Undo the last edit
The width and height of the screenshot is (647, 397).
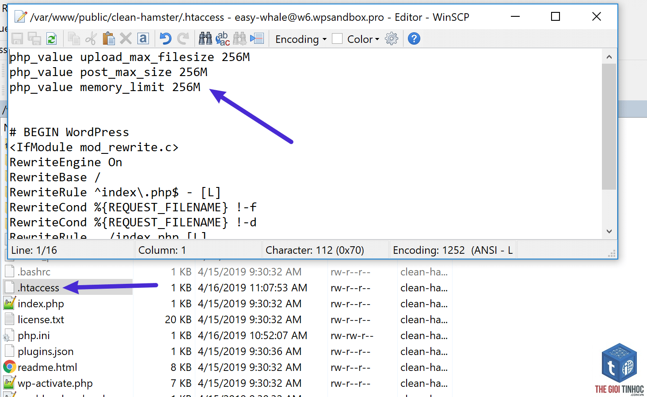click(x=166, y=39)
